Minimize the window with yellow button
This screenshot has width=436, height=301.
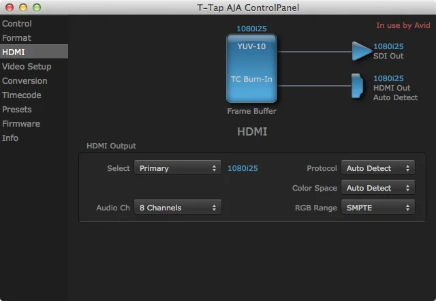tap(23, 7)
